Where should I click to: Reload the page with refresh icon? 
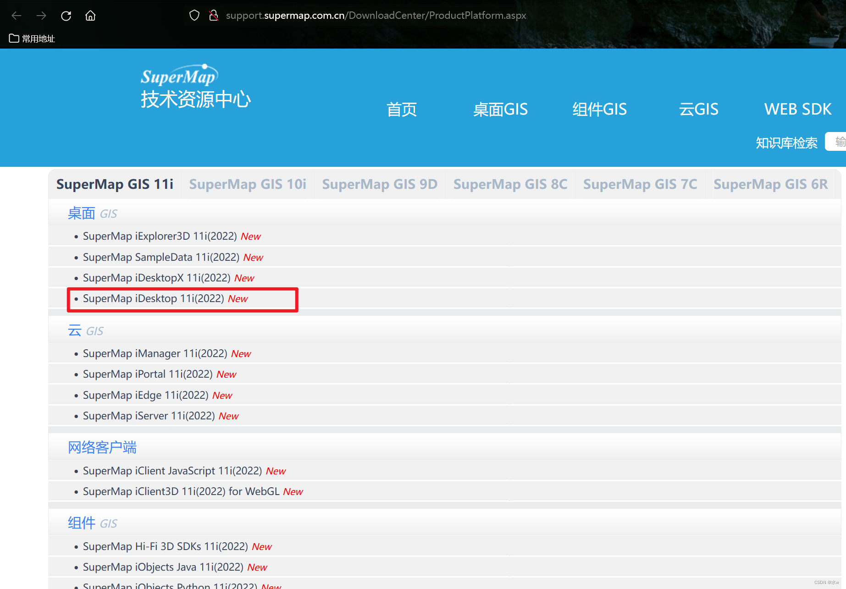click(x=66, y=16)
